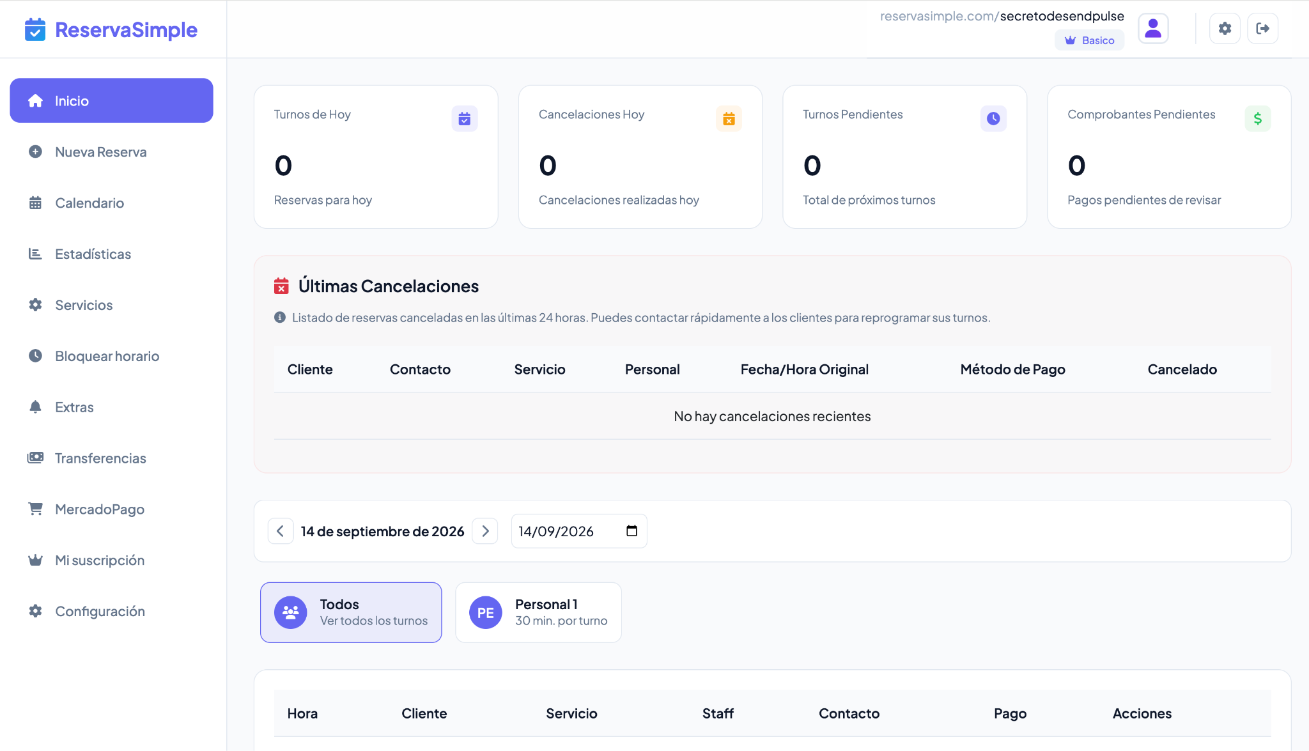This screenshot has height=751, width=1309.
Task: Open Configuración in the sidebar
Action: point(112,612)
